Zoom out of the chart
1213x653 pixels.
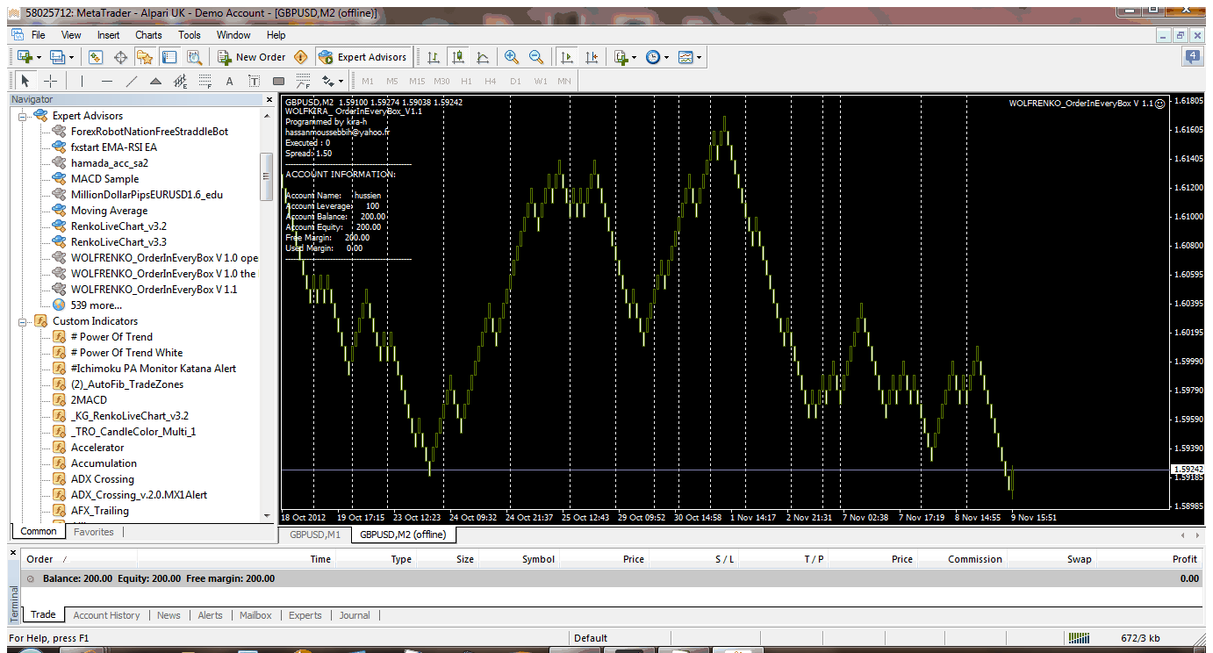[536, 57]
